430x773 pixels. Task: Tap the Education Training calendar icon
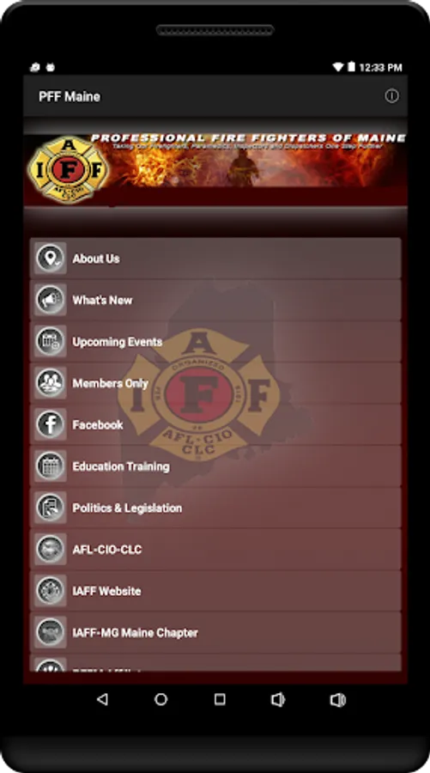[x=51, y=466]
